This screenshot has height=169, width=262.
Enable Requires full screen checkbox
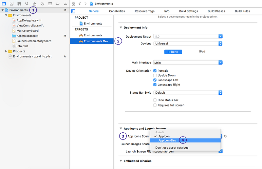(x=155, y=105)
